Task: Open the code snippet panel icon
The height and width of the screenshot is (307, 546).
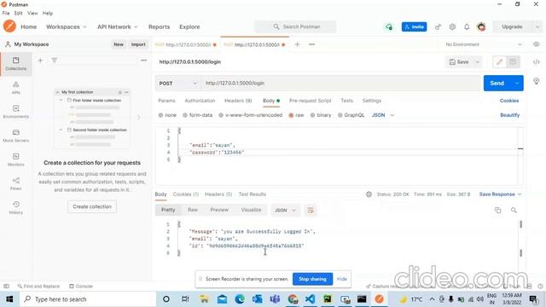Action: tap(537, 62)
